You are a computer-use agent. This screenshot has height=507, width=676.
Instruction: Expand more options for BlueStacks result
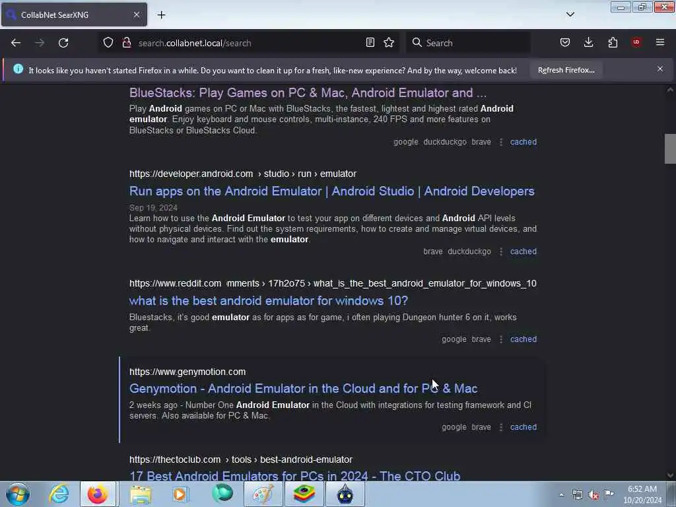point(501,142)
